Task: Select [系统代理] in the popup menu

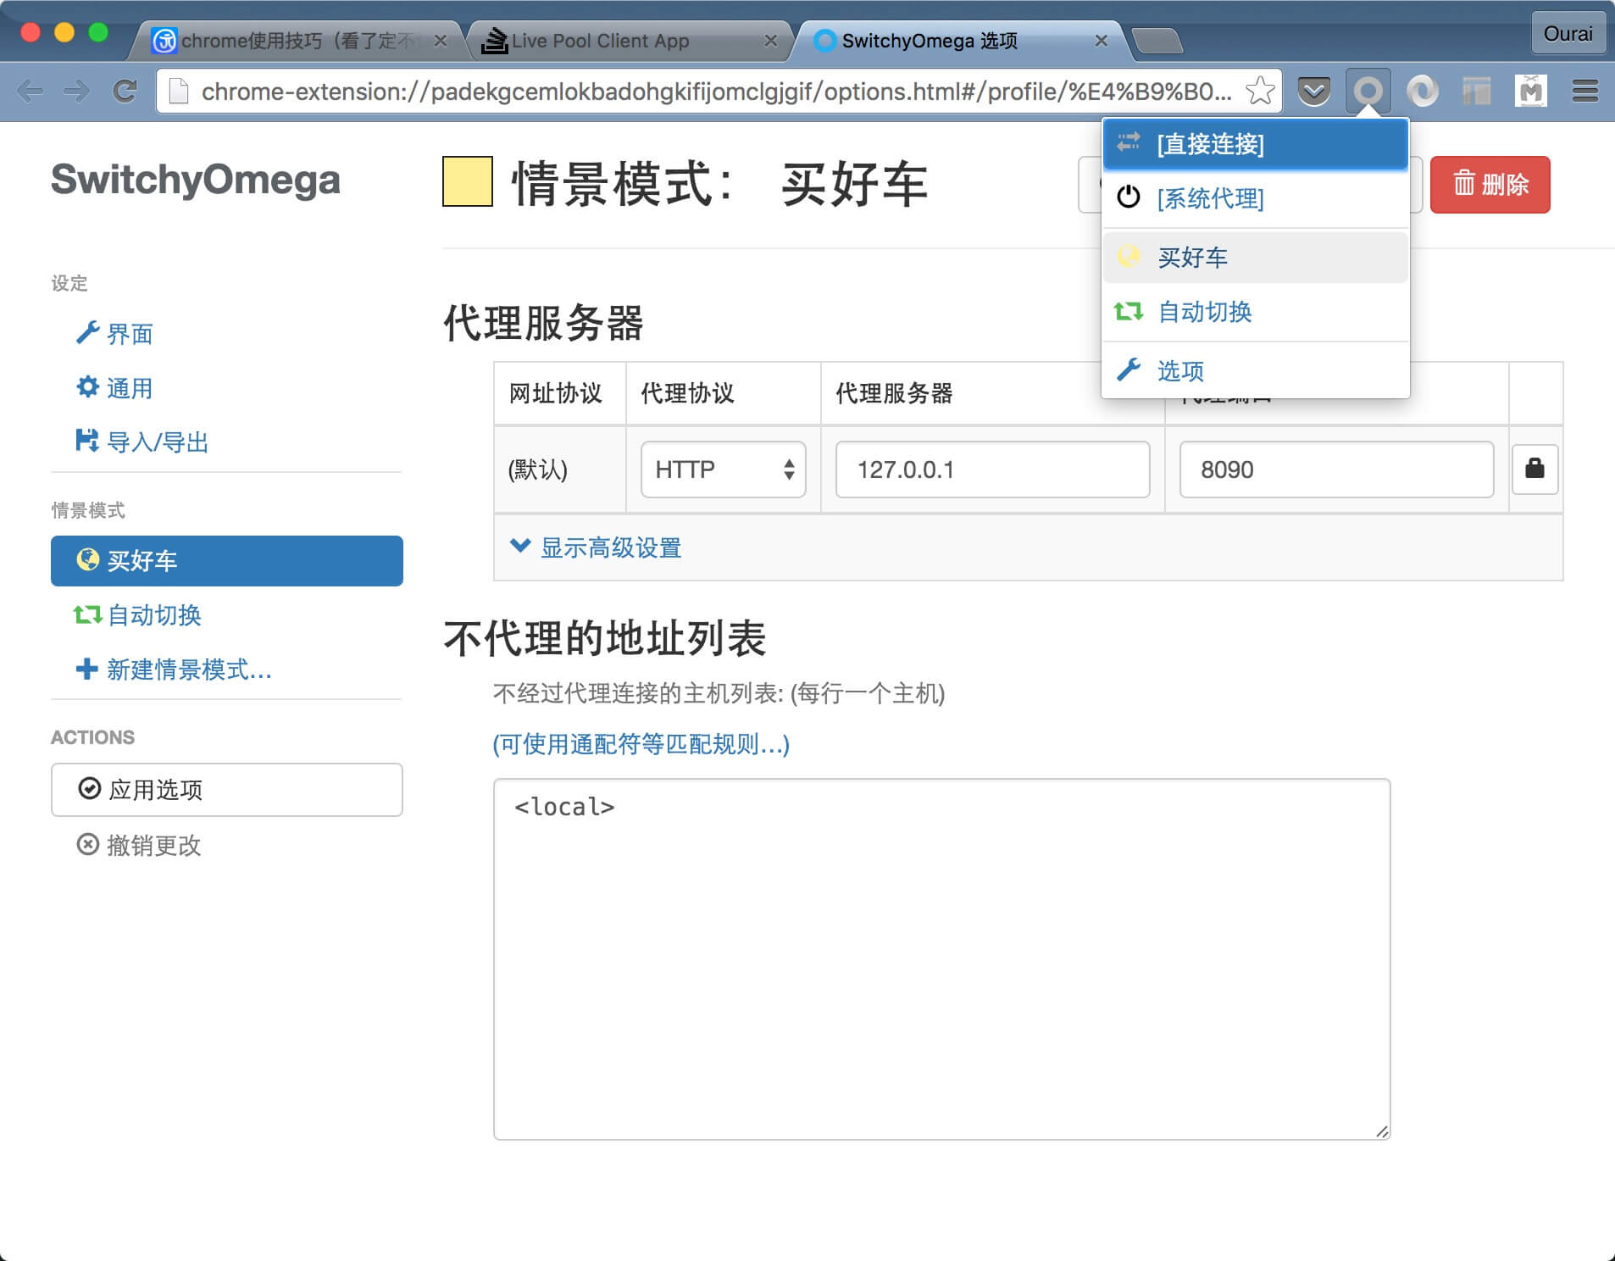Action: click(x=1255, y=198)
